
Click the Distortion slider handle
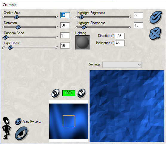(x=18, y=27)
